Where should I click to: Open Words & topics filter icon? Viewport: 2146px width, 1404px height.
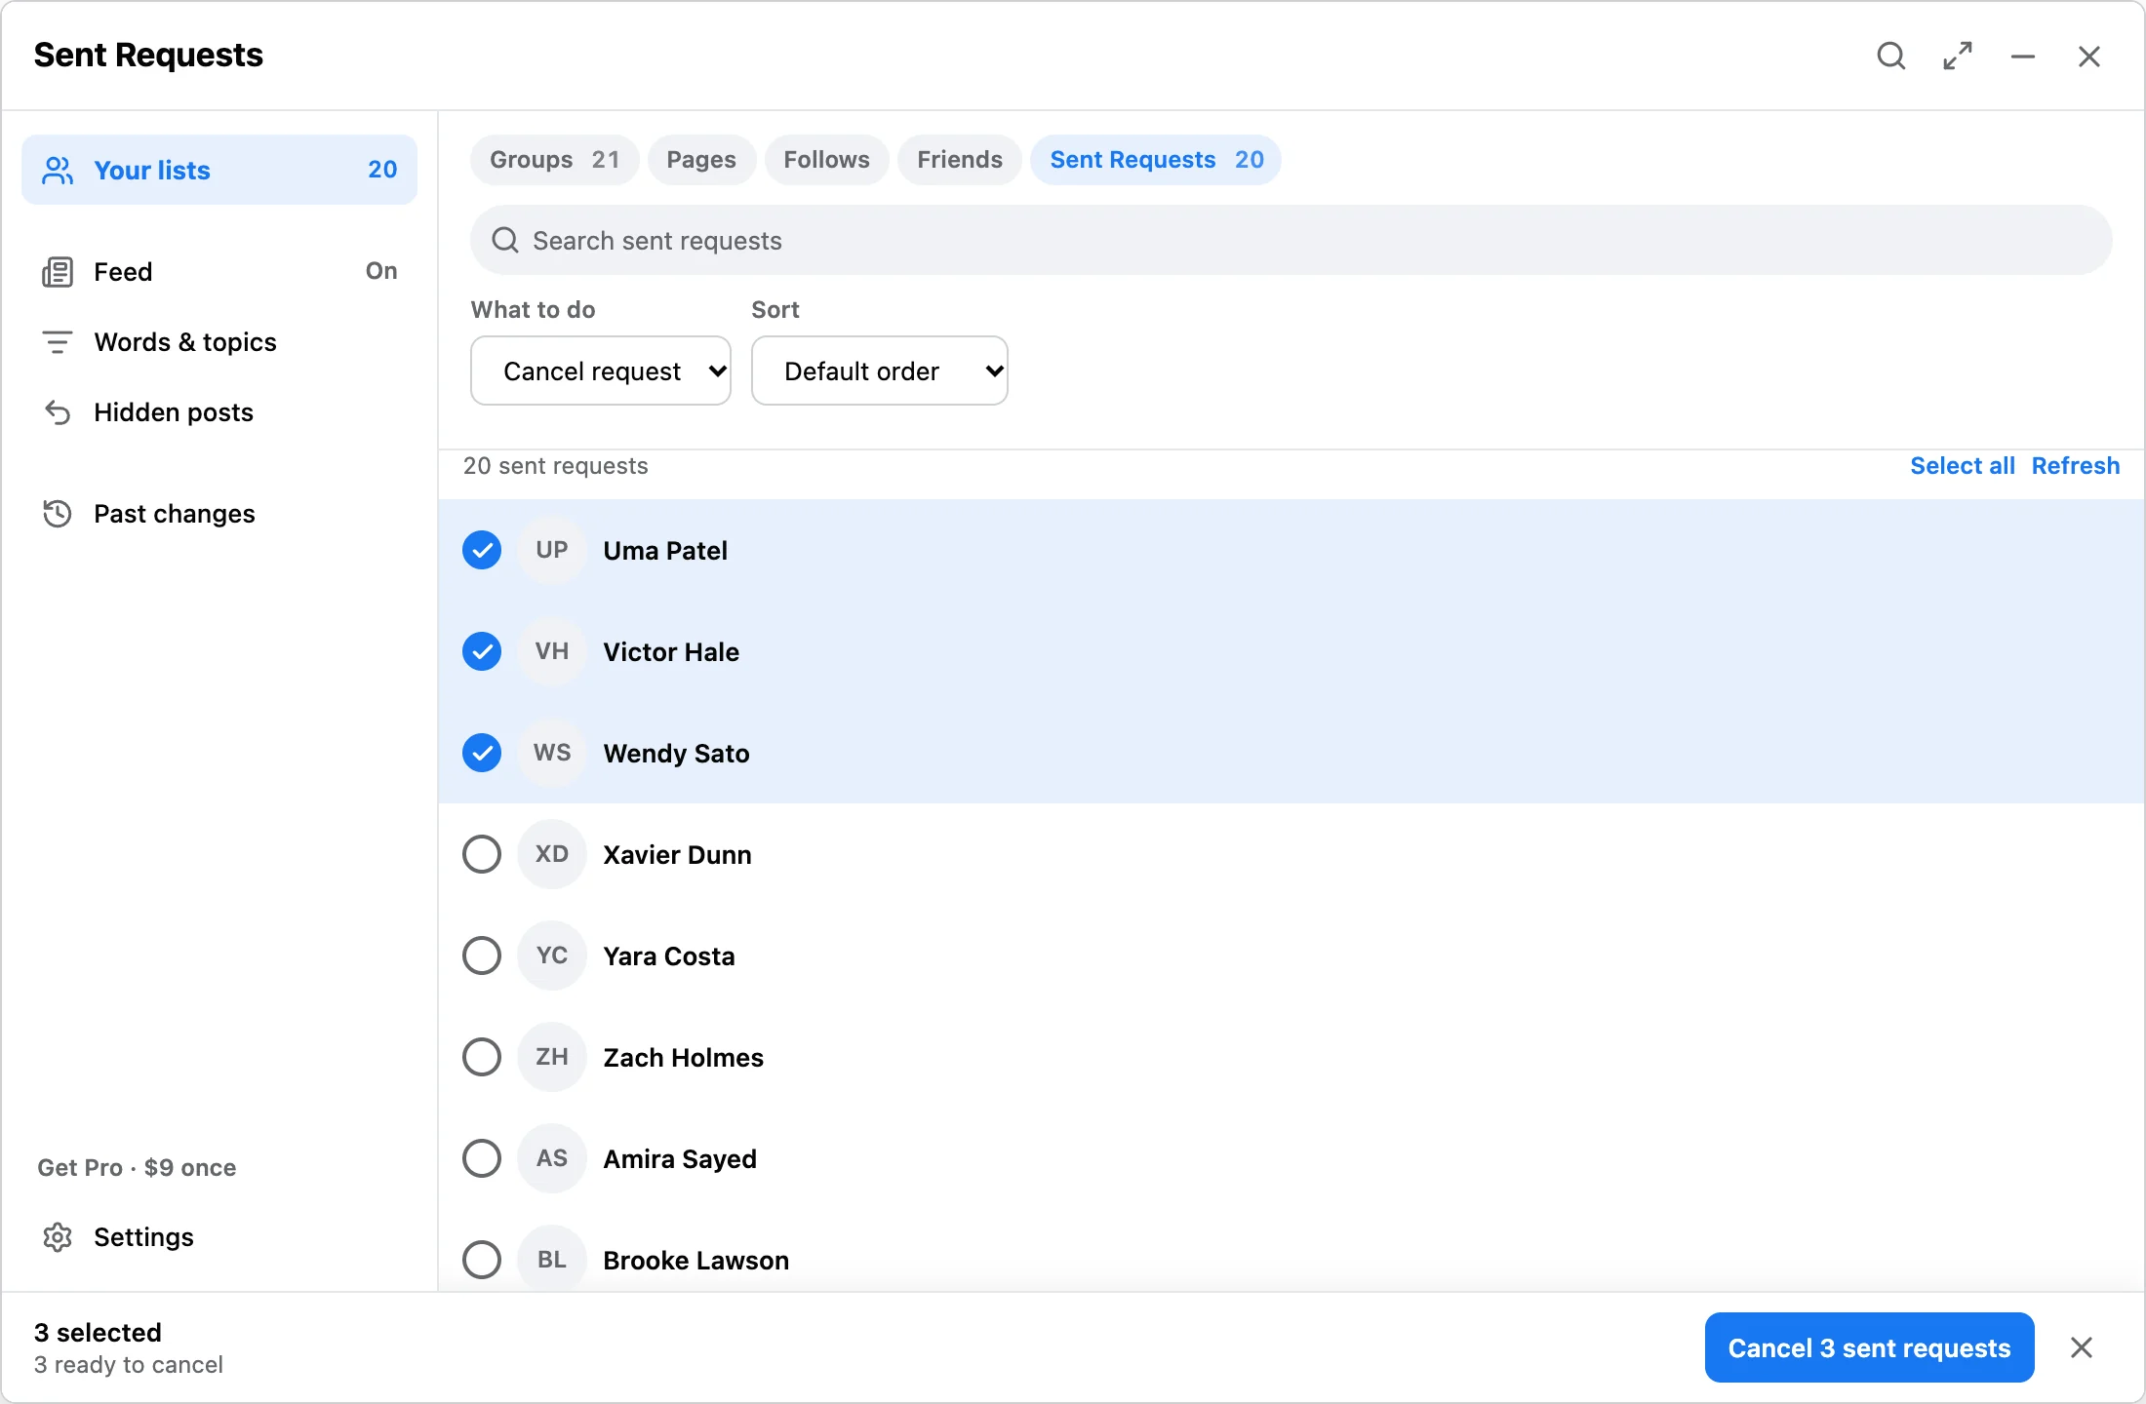pyautogui.click(x=58, y=342)
